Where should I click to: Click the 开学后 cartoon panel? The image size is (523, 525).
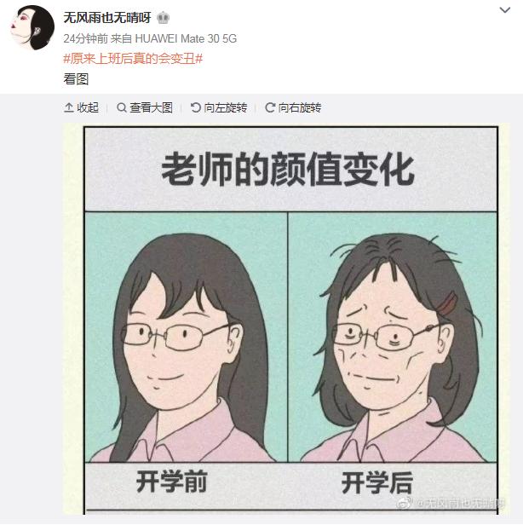point(392,337)
